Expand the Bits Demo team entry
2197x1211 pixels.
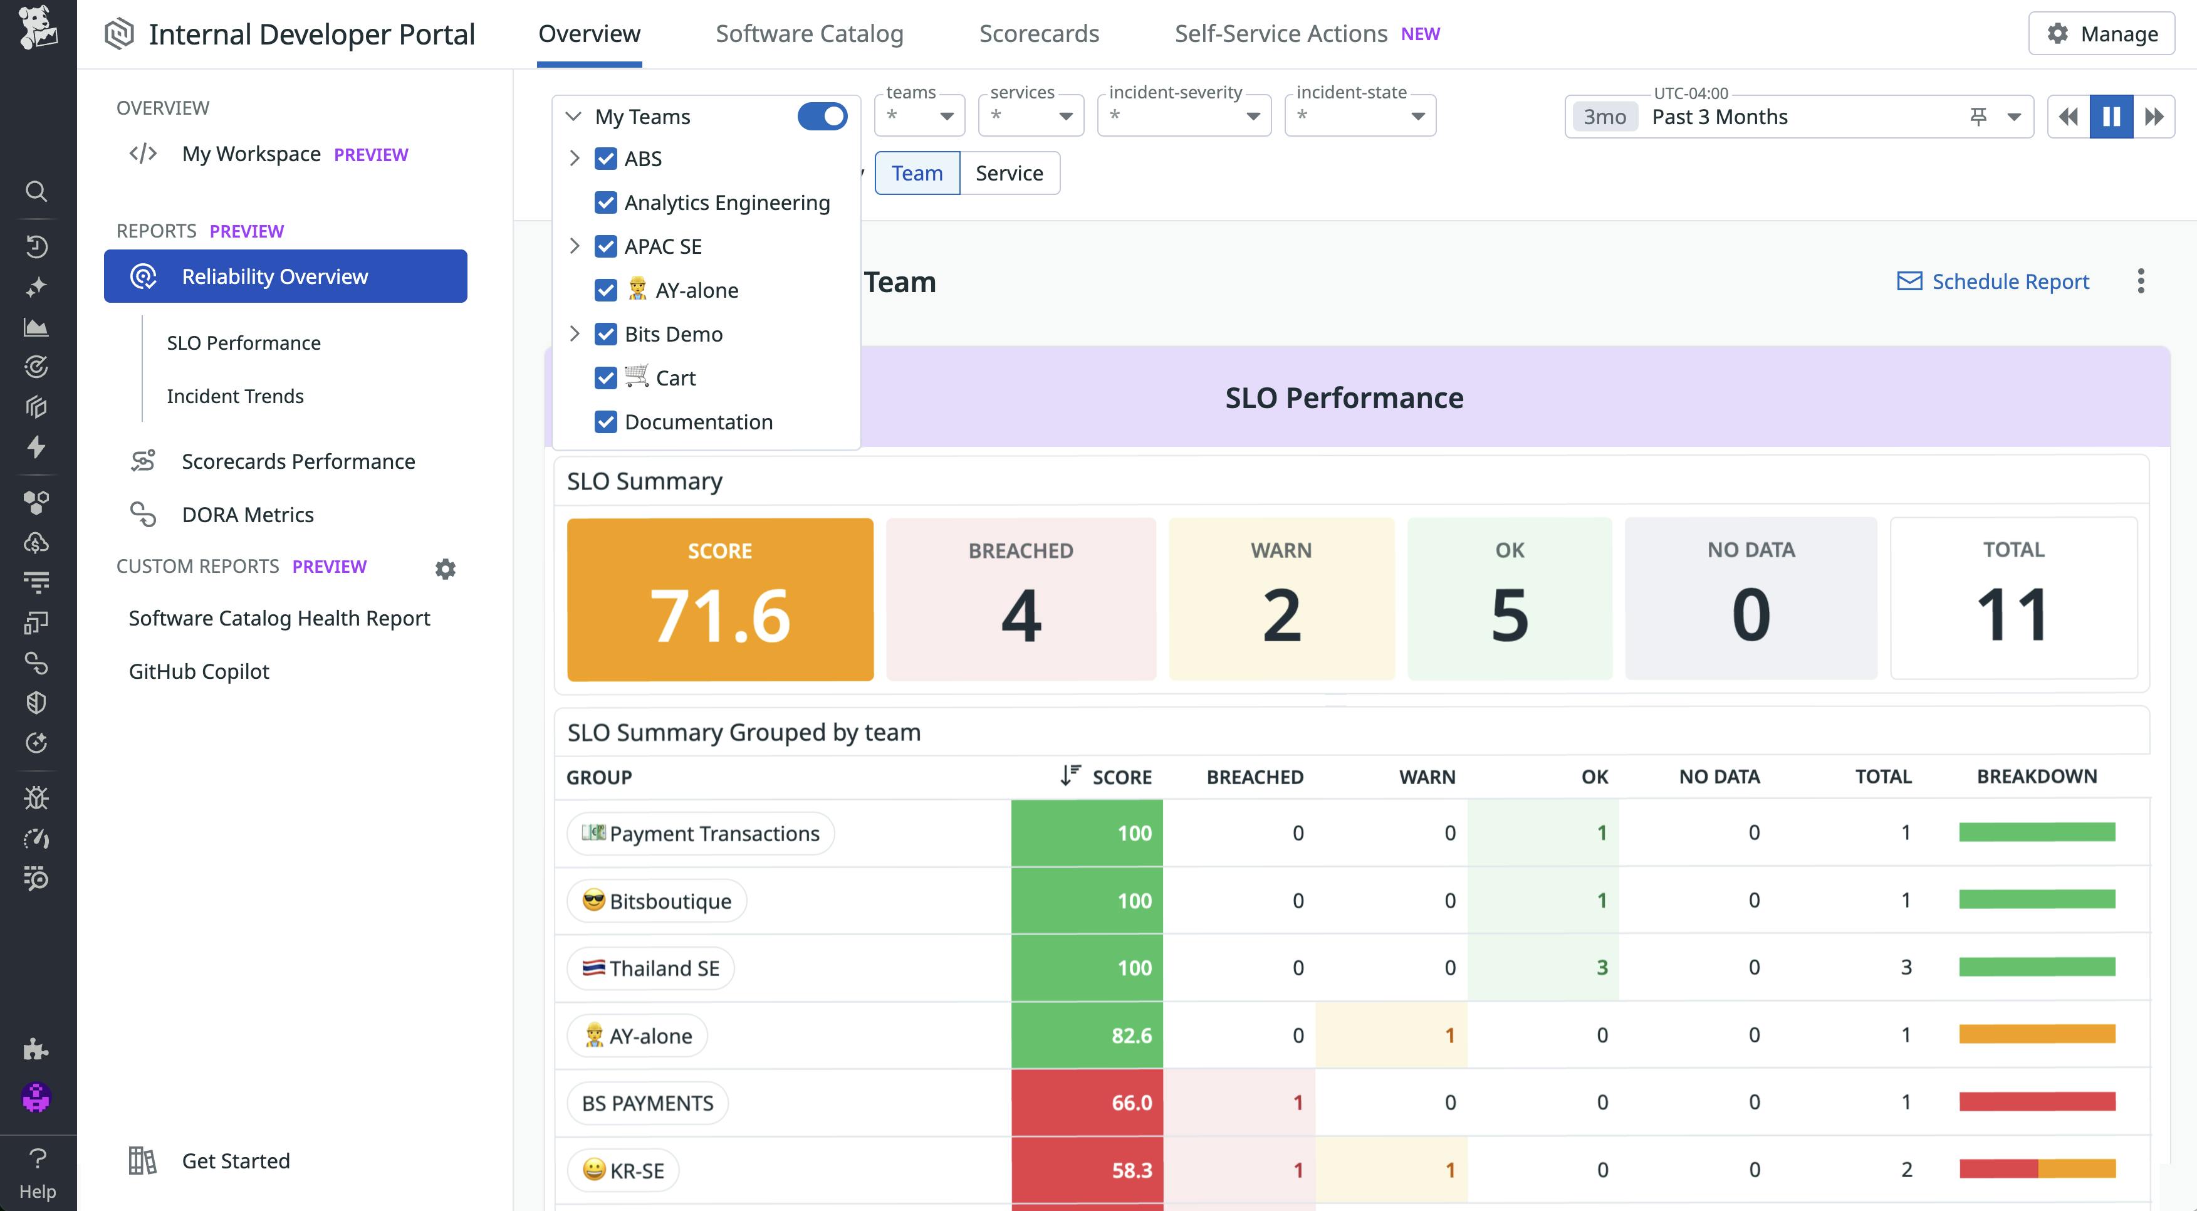coord(573,333)
